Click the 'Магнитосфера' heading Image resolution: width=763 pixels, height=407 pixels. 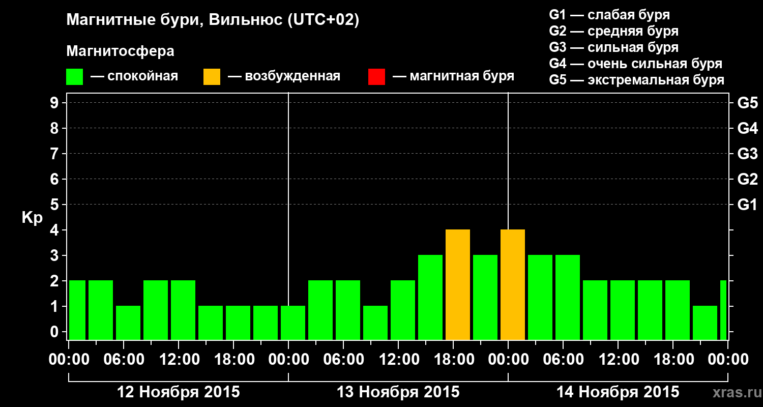[x=120, y=51]
